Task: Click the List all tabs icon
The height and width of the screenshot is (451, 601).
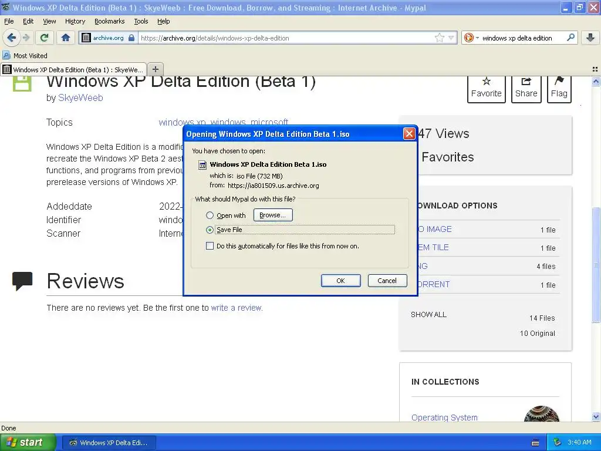Action: click(595, 69)
